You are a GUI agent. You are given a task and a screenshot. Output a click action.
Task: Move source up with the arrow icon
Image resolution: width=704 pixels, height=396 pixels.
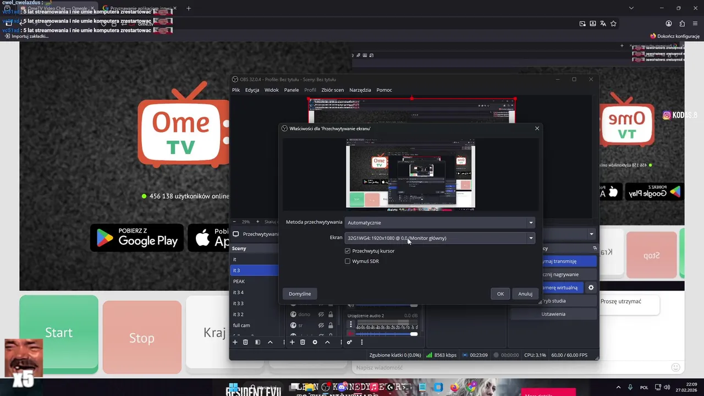(x=327, y=342)
